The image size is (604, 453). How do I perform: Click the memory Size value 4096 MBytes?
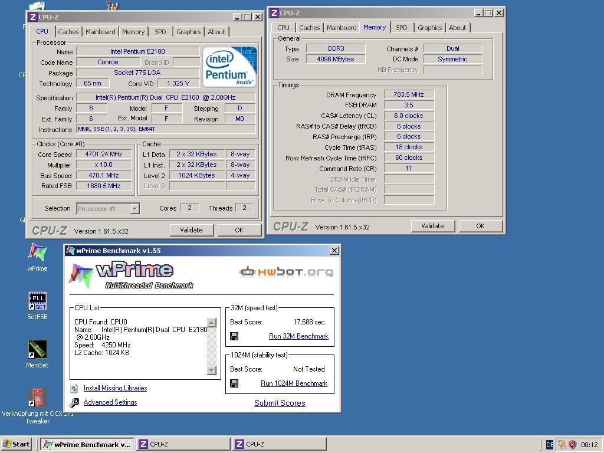tap(336, 59)
